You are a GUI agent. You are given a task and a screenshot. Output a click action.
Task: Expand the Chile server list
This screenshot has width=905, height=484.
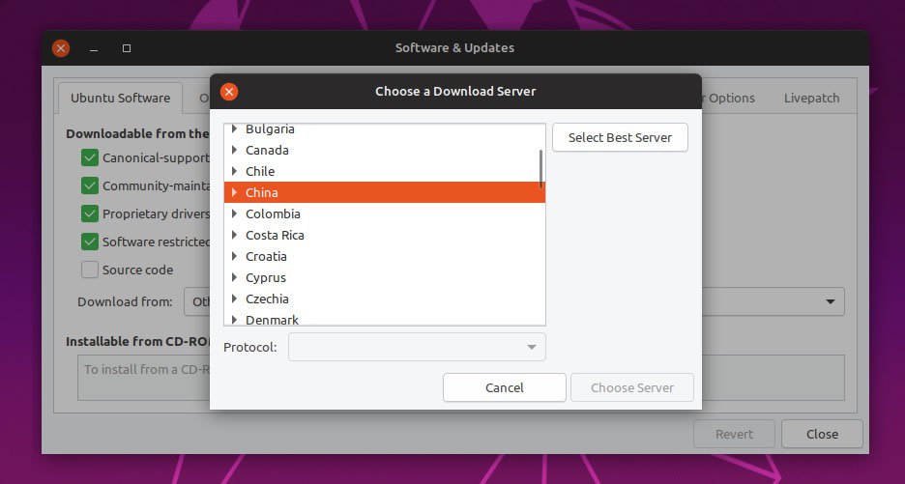click(234, 171)
